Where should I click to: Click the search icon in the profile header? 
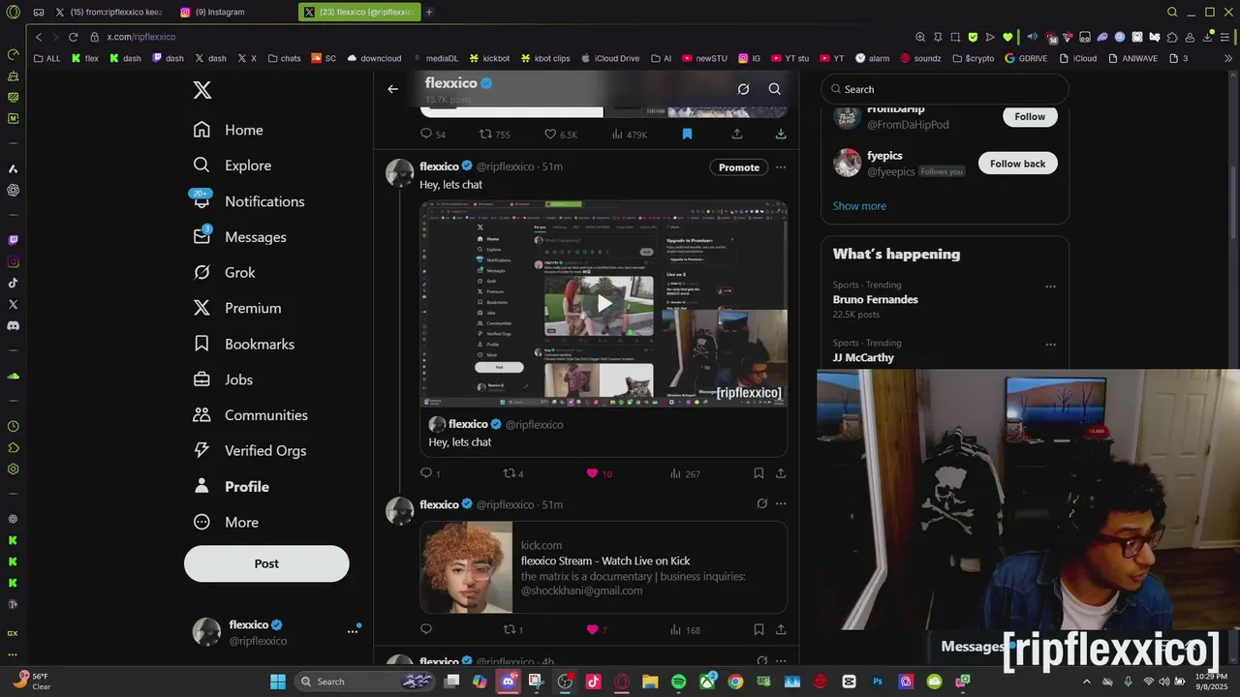pyautogui.click(x=774, y=89)
